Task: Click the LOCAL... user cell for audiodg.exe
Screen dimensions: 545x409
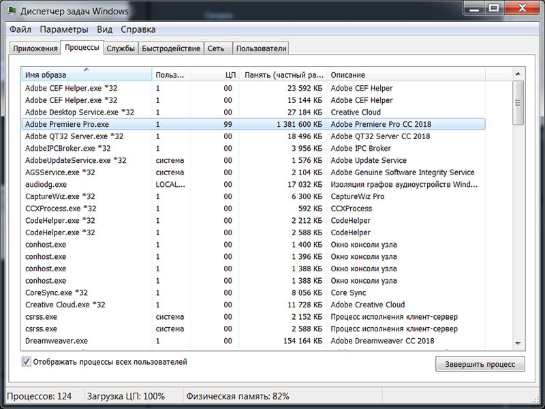Action: click(x=170, y=184)
